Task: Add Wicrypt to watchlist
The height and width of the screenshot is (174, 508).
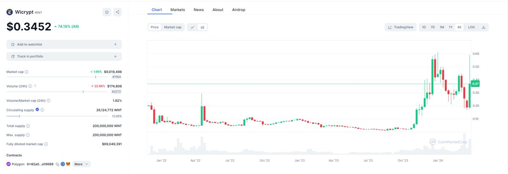Action: 64,44
